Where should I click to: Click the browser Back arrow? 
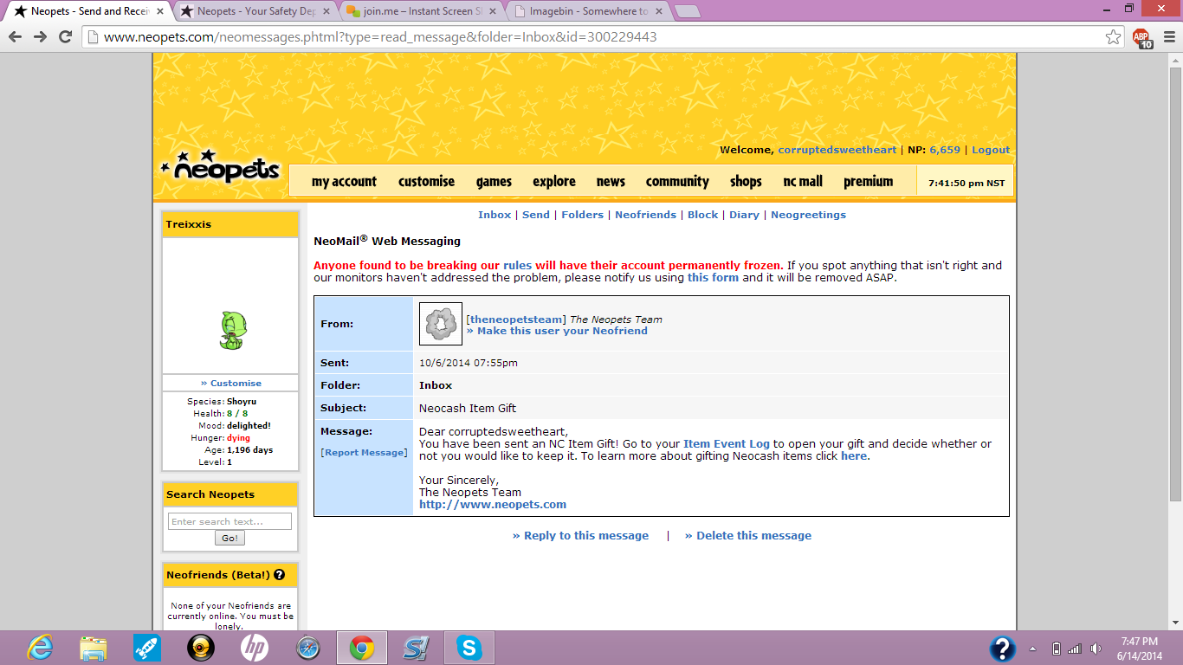(x=15, y=37)
